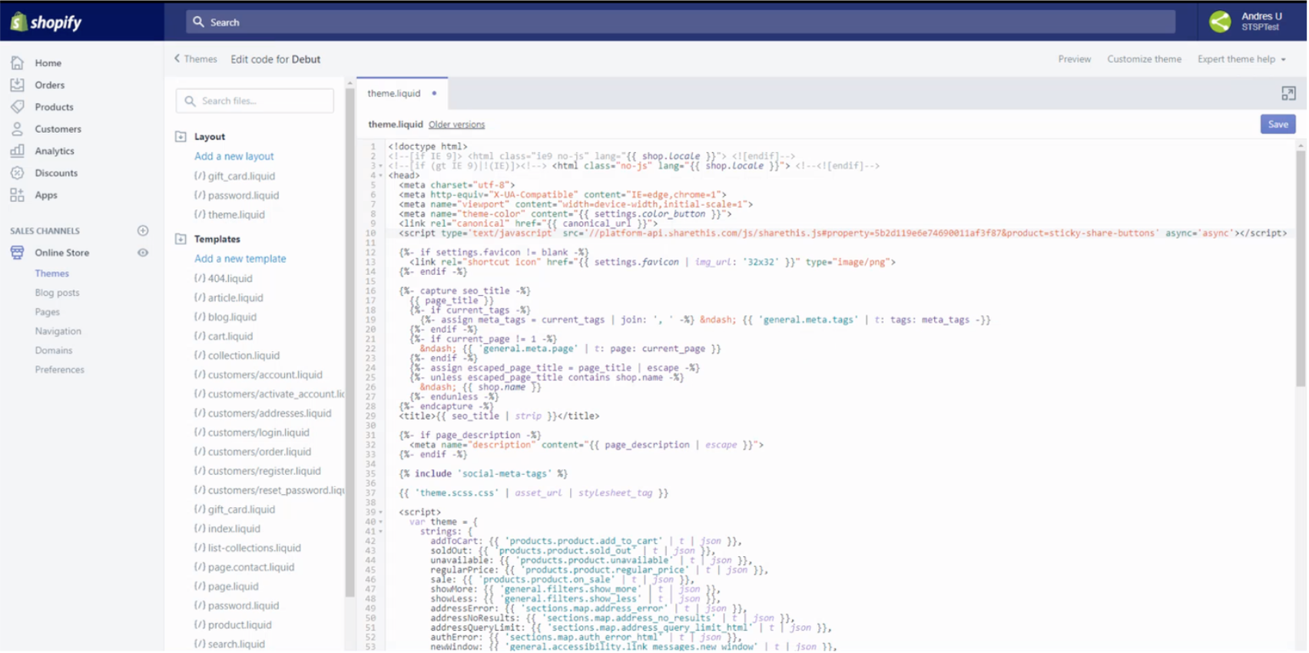Open article.liquid template

click(x=228, y=297)
